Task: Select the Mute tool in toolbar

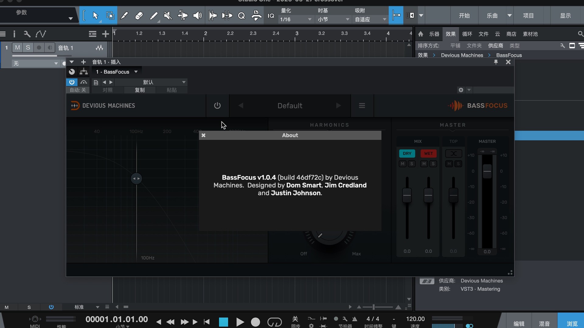Action: pyautogui.click(x=168, y=15)
